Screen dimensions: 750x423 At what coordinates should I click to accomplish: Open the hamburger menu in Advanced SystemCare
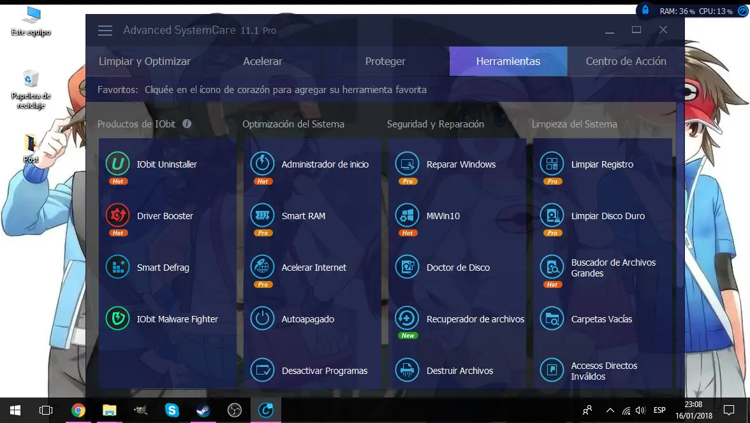pyautogui.click(x=105, y=31)
